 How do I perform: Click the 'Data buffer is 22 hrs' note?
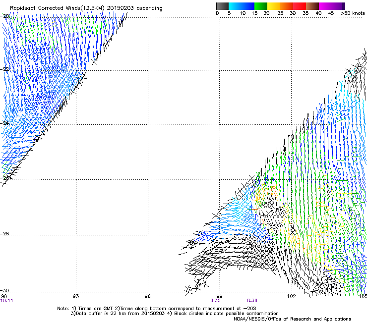tap(175, 314)
